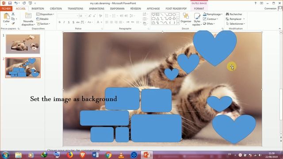The image size is (283, 159).
Task: Select the triangle shape in the gallery
Action: tap(157, 19)
